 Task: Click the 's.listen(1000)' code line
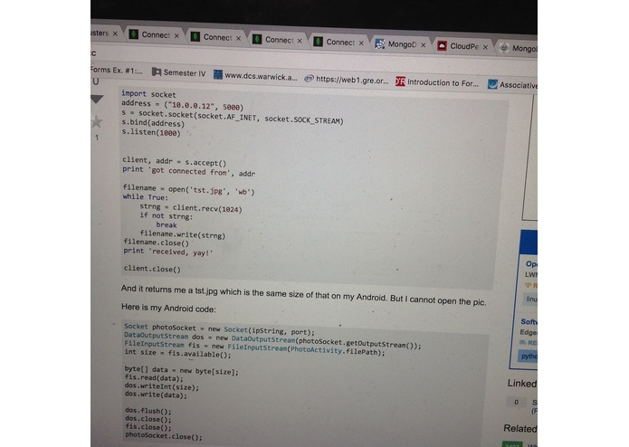point(151,133)
